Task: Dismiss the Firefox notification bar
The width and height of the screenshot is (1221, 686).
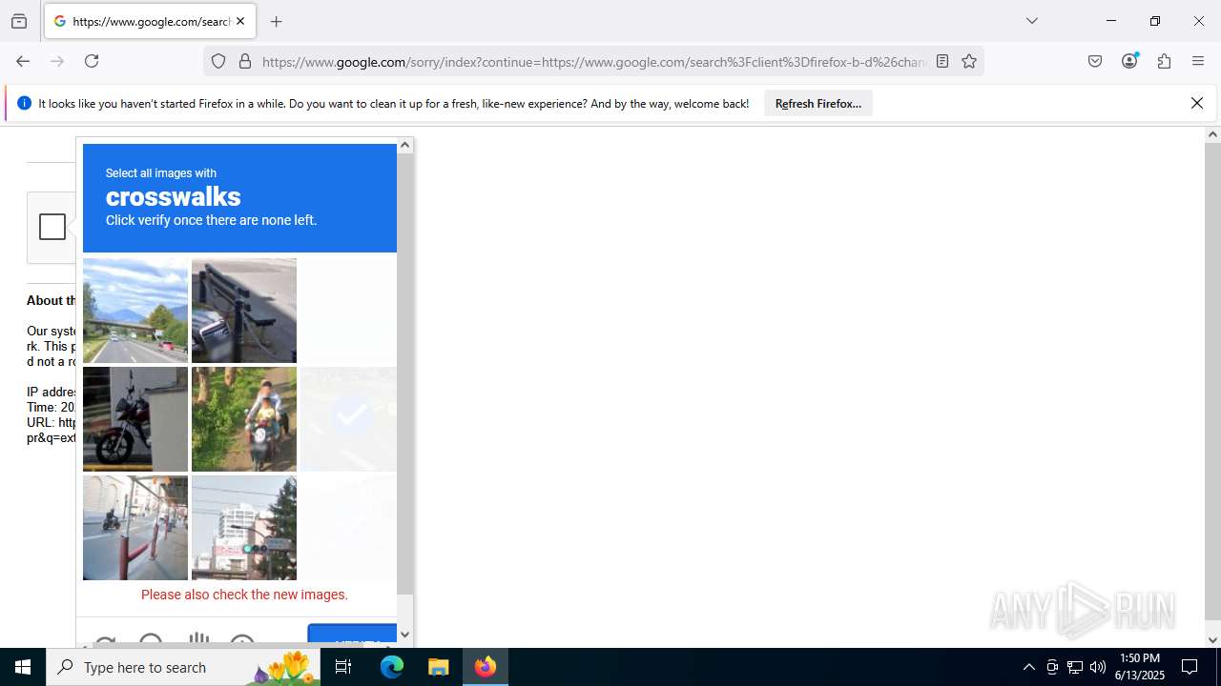Action: (x=1197, y=103)
